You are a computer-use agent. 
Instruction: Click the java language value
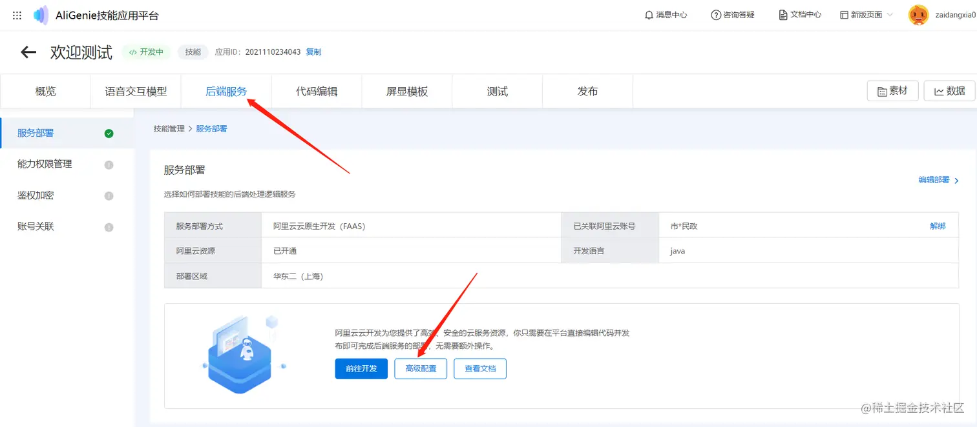point(677,251)
